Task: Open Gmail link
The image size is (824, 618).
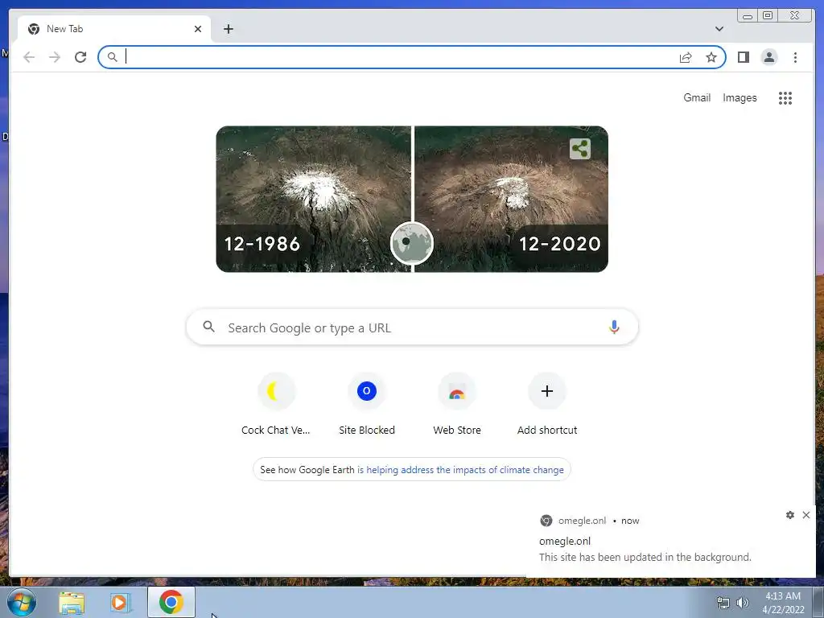Action: (x=697, y=97)
